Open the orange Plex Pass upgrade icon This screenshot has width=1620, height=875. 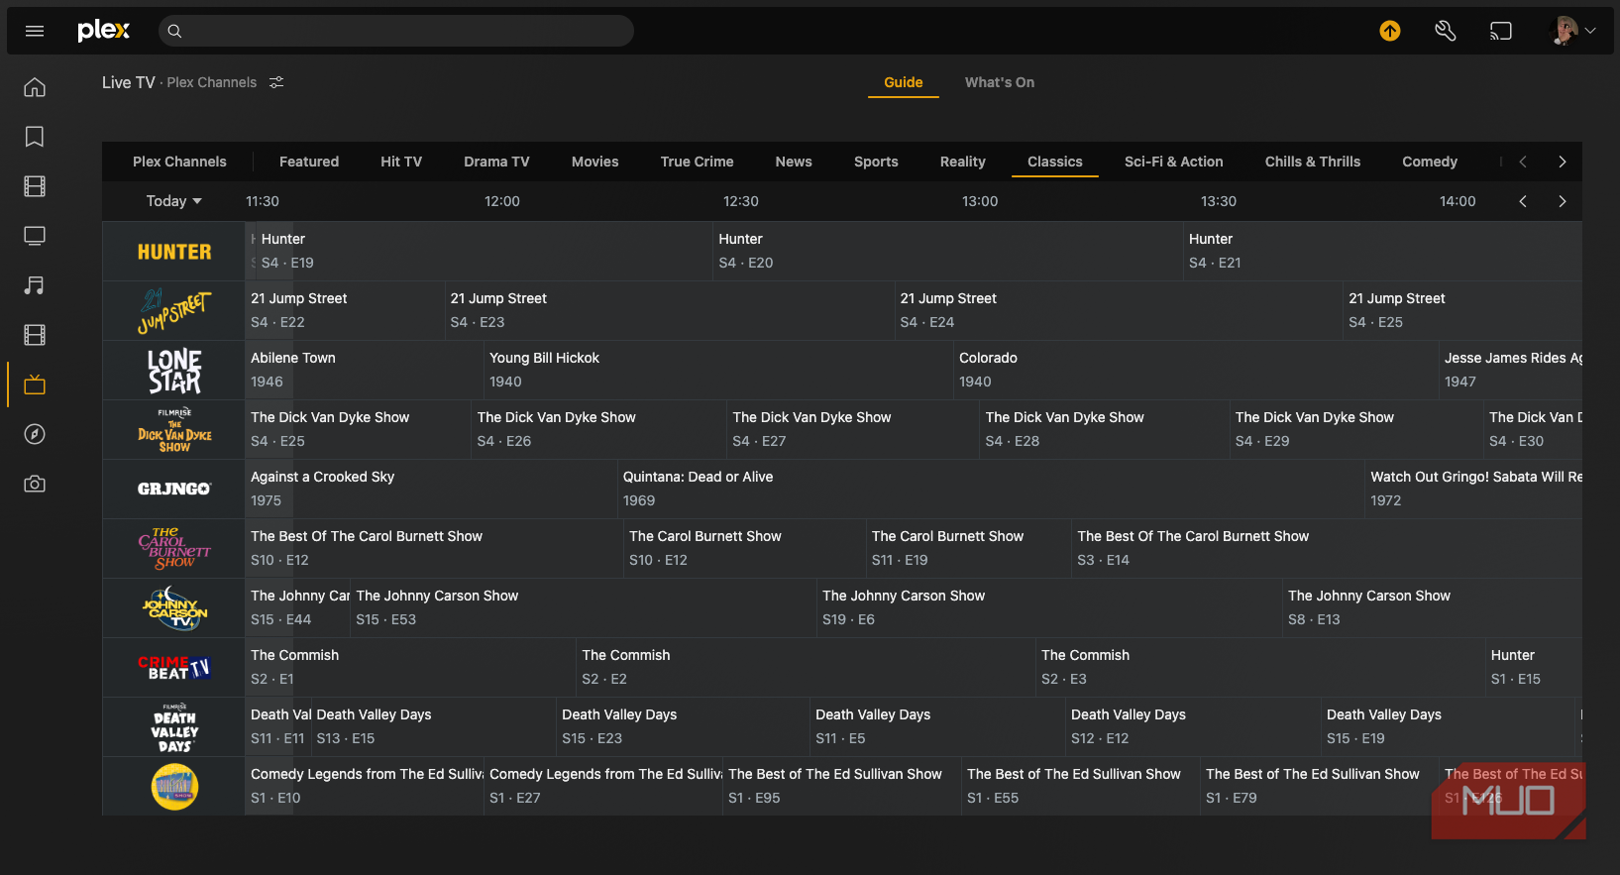(1390, 31)
